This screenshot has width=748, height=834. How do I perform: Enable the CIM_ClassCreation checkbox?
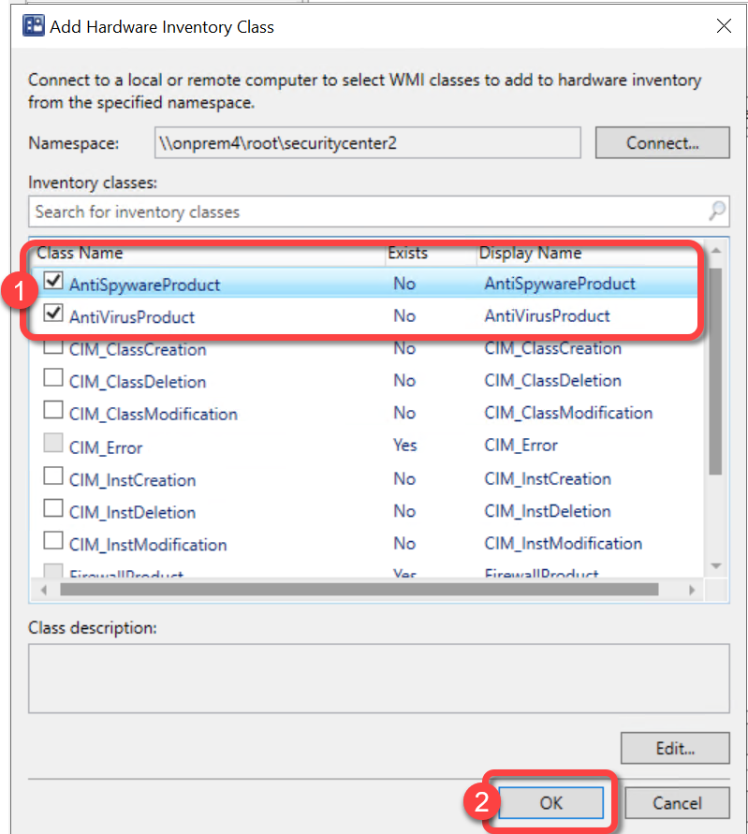(x=53, y=349)
